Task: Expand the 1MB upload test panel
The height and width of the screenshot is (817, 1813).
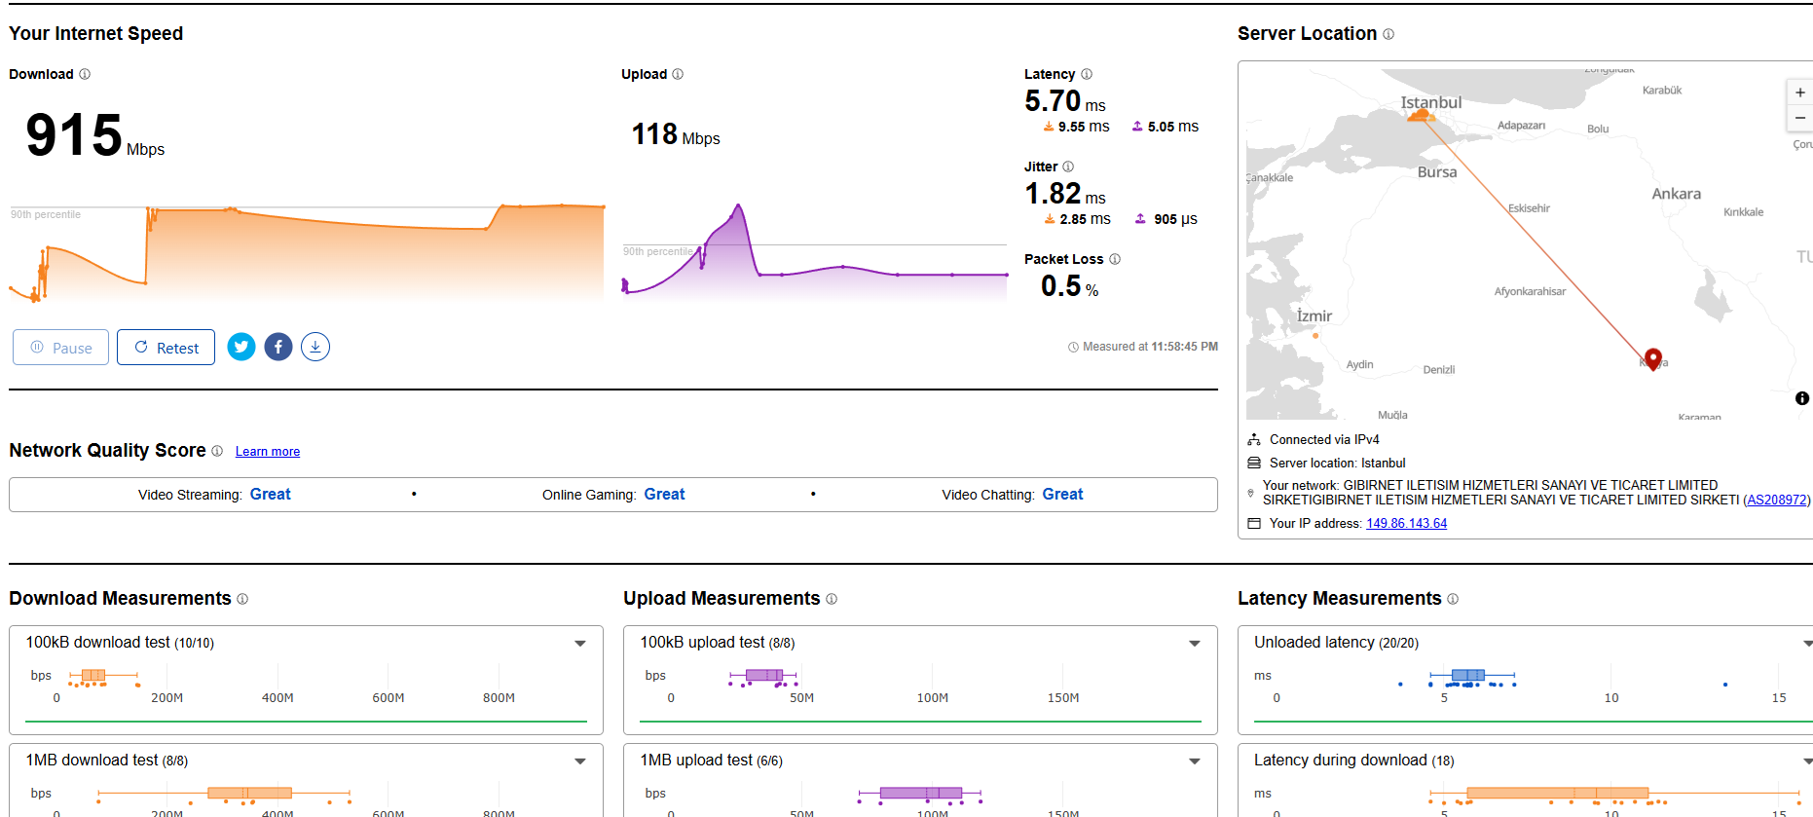Action: [x=1195, y=761]
